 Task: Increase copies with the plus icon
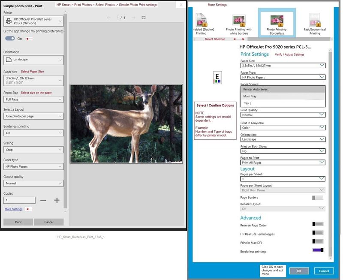57,200
